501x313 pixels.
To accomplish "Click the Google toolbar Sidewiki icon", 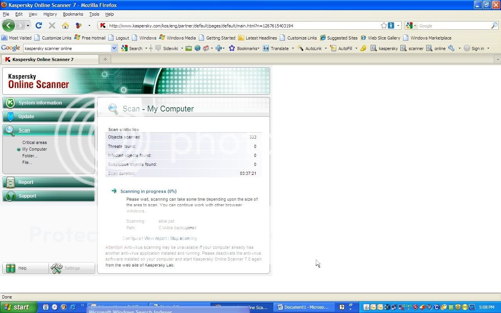I will click(x=158, y=48).
